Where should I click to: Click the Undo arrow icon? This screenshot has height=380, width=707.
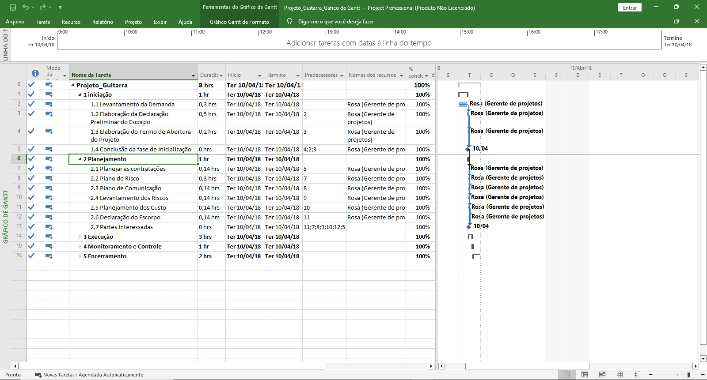[x=25, y=7]
